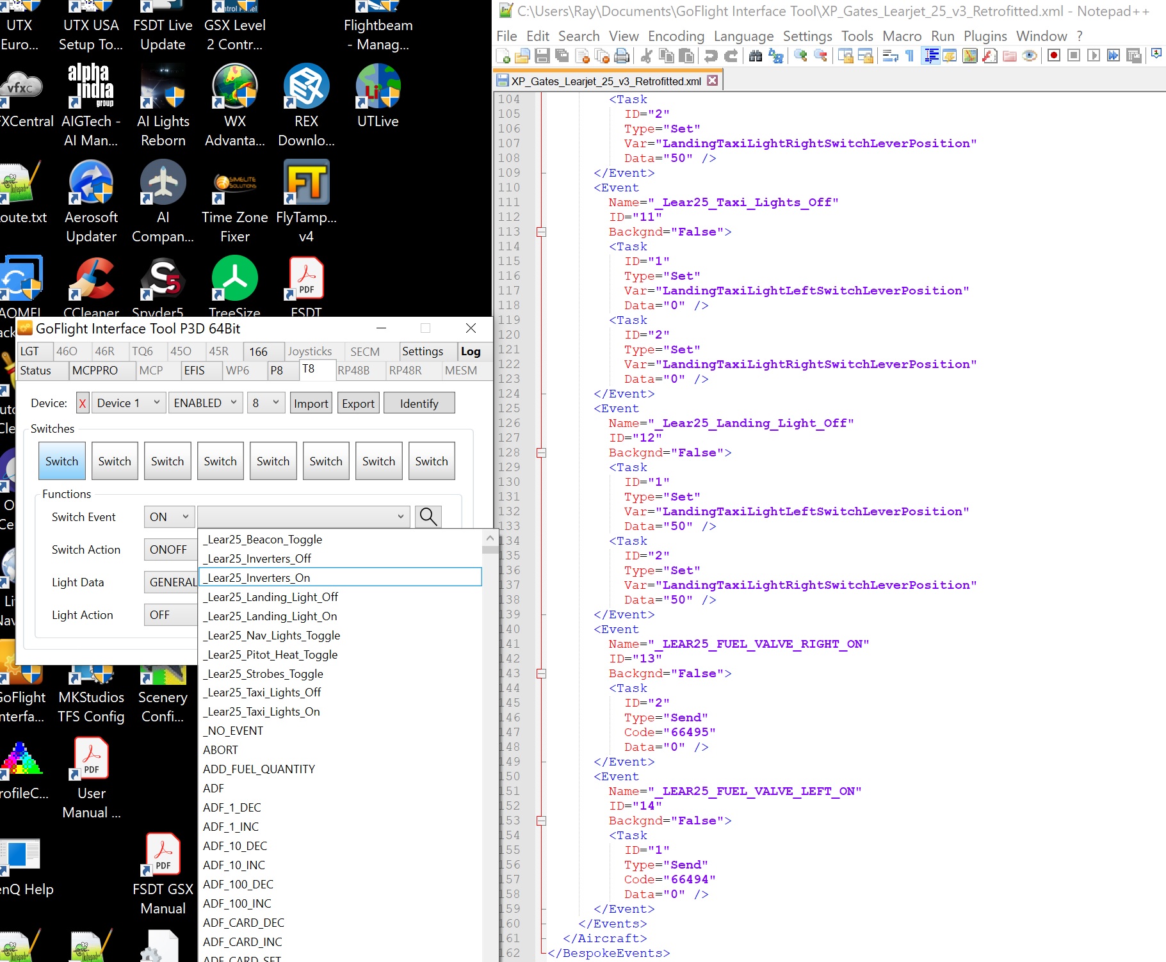Open the Plugins menu in Notepad++
Screen dimensions: 1166x962
pos(985,36)
